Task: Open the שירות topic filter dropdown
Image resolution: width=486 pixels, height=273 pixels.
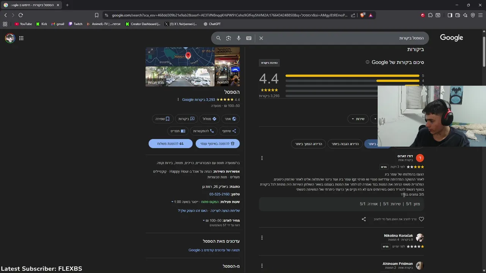Action: coord(358,119)
